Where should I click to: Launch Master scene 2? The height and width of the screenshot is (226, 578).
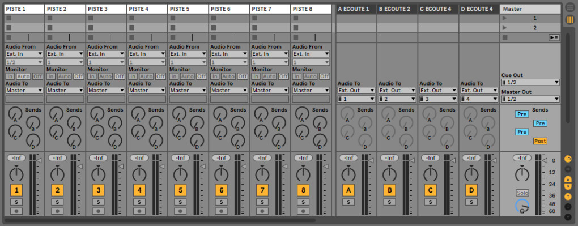pos(505,28)
